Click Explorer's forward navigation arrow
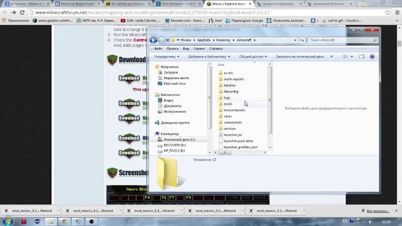This screenshot has height=226, width=402. [x=161, y=40]
